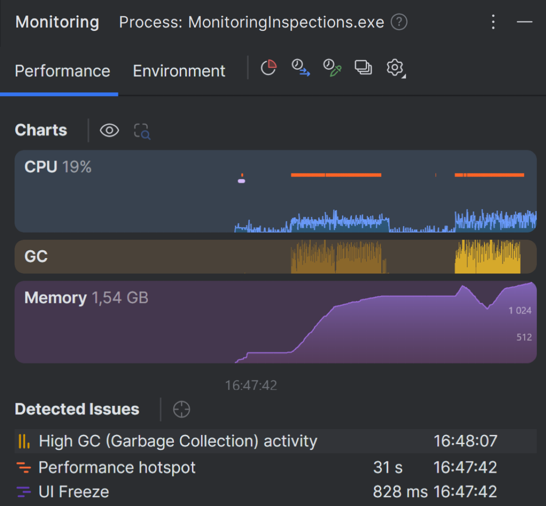Screen dimensions: 546x506
Task: Click the crosshair icon beside Detected Issues
Action: 182,409
